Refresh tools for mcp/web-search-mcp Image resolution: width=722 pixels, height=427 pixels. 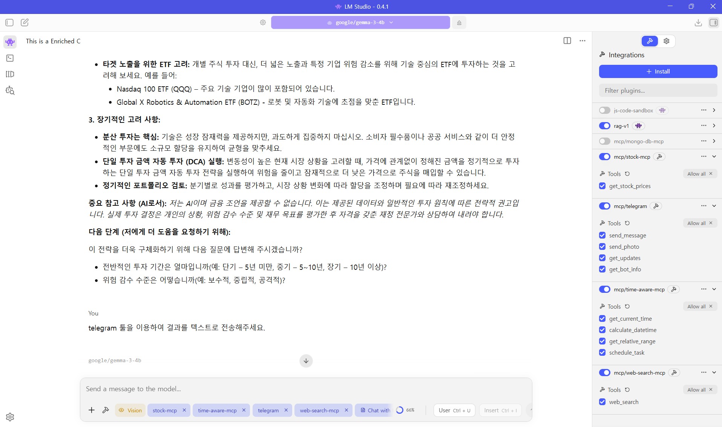pos(627,390)
